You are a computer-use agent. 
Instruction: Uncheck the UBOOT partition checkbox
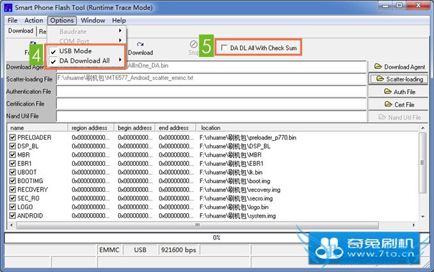12,172
